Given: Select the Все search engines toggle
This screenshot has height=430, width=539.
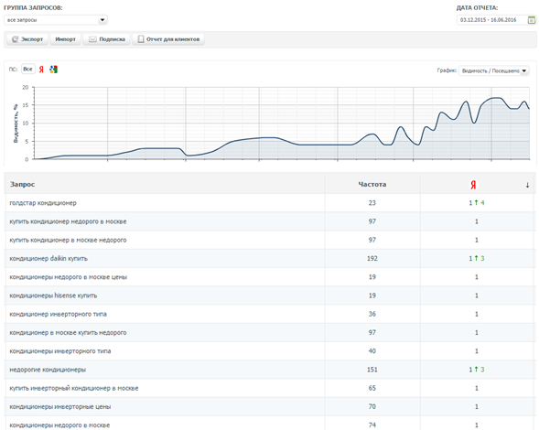Looking at the screenshot, I should tap(27, 70).
